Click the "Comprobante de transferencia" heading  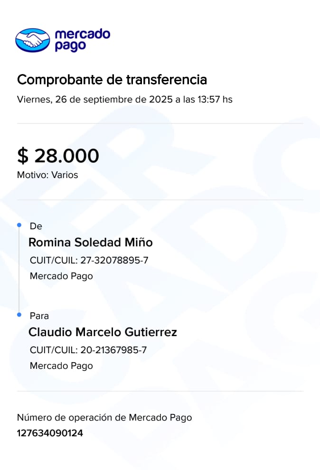coord(112,80)
